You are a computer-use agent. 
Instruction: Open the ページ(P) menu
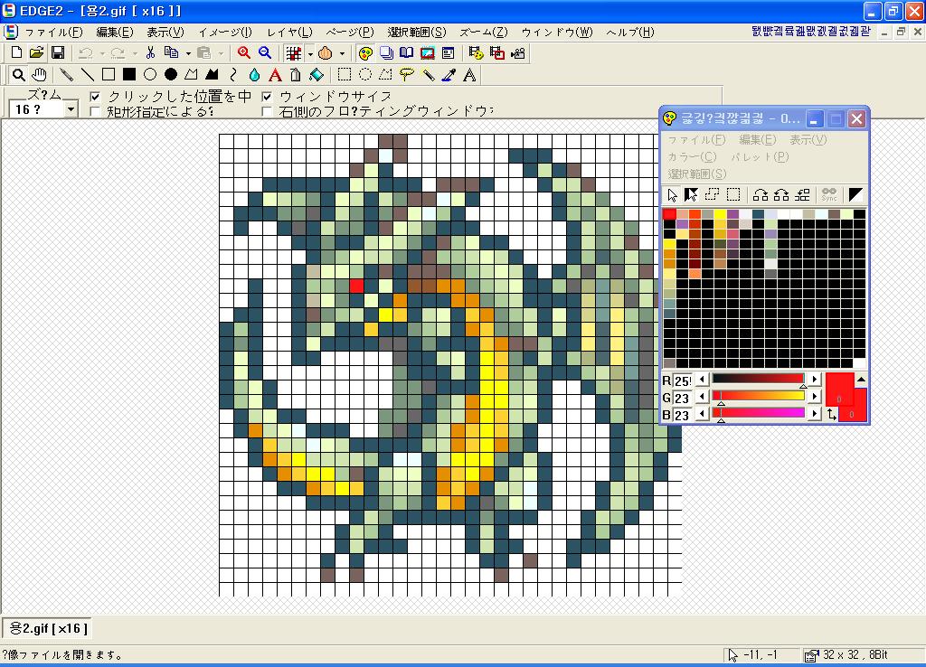coord(350,32)
